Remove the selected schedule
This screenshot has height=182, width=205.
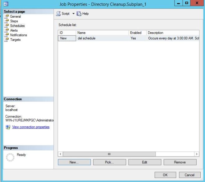click(180, 162)
